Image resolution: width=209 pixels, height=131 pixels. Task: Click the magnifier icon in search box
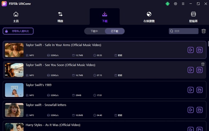tap(171, 31)
